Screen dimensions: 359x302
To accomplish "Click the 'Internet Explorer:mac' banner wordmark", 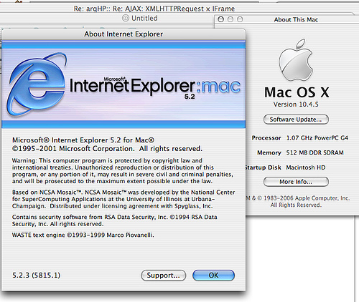I will 155,86.
